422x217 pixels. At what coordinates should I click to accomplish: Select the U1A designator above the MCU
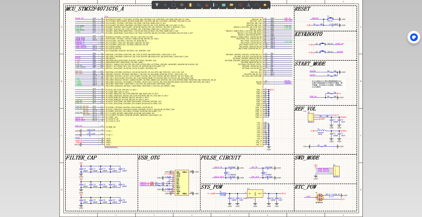click(106, 16)
